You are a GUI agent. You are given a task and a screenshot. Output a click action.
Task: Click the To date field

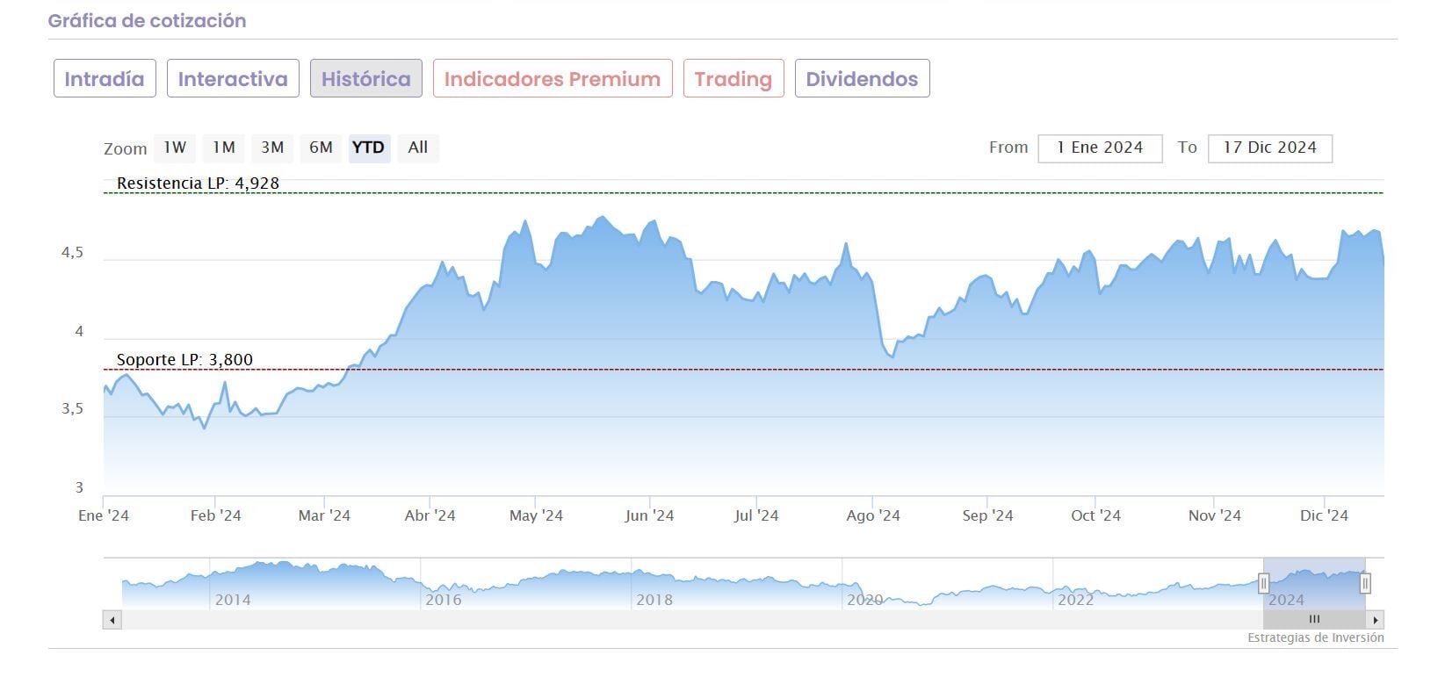pos(1269,148)
